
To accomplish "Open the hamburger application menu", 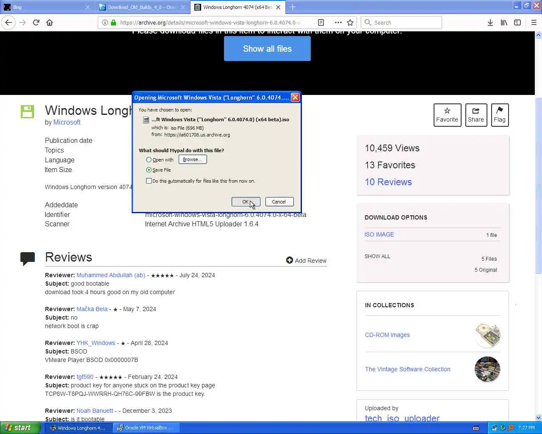I will (534, 22).
